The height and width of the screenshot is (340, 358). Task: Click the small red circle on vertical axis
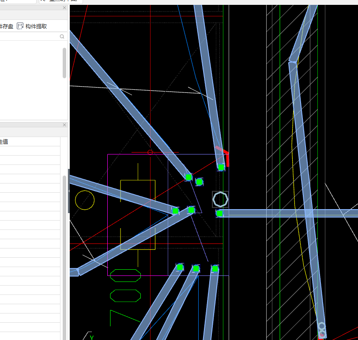coord(150,152)
